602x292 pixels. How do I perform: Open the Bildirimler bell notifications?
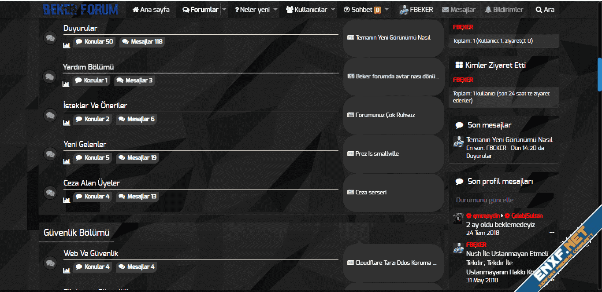pyautogui.click(x=503, y=10)
